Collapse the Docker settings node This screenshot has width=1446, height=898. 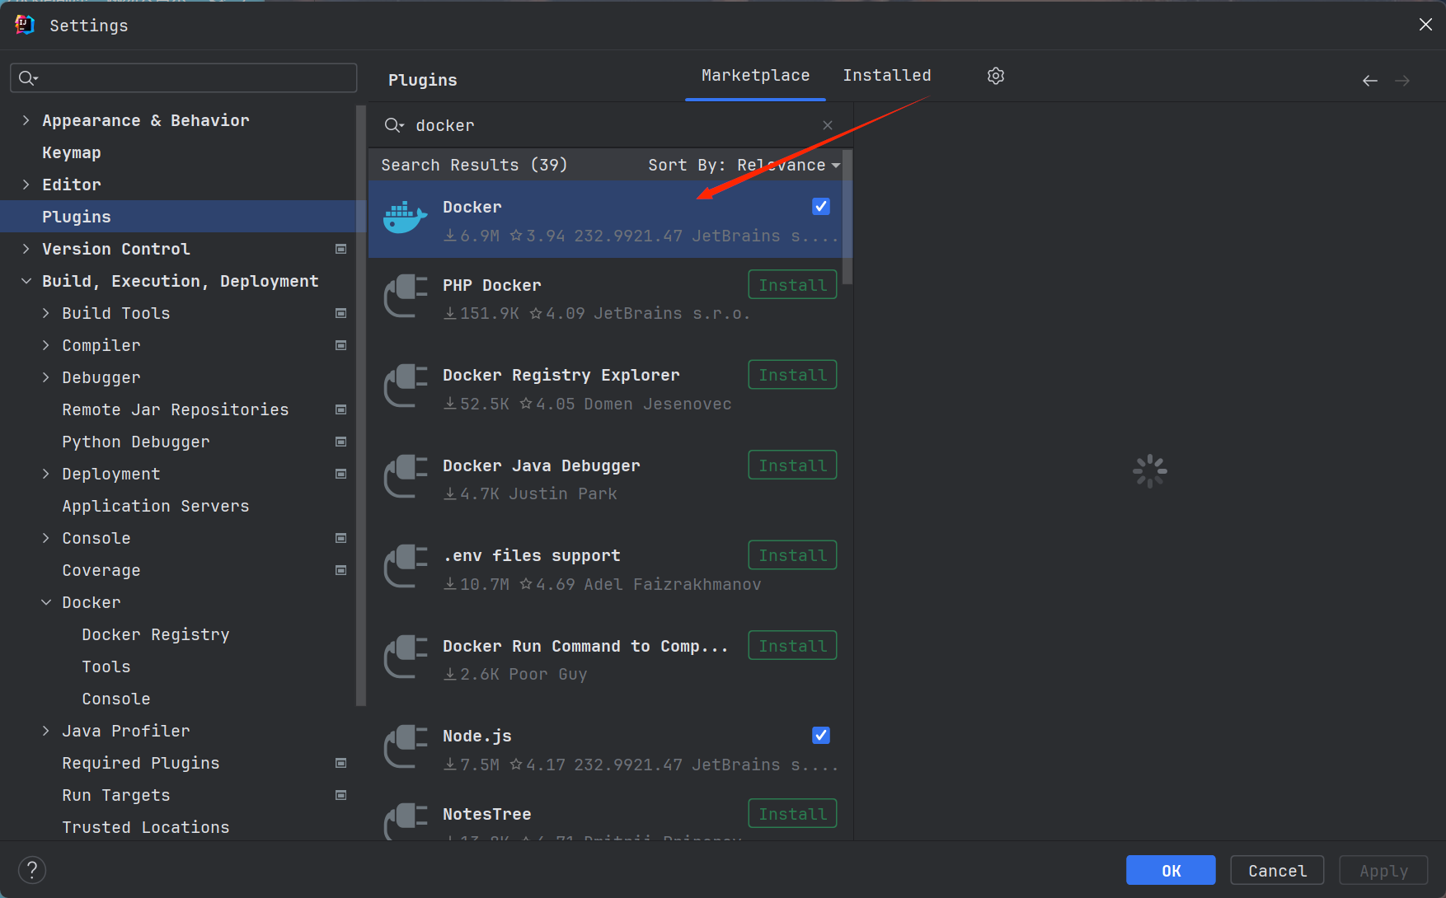coord(45,602)
